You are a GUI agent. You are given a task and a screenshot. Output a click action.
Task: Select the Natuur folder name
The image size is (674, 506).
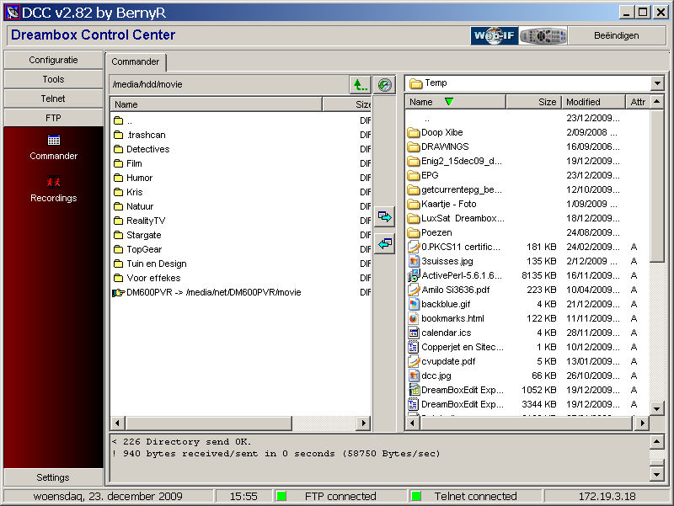[140, 206]
